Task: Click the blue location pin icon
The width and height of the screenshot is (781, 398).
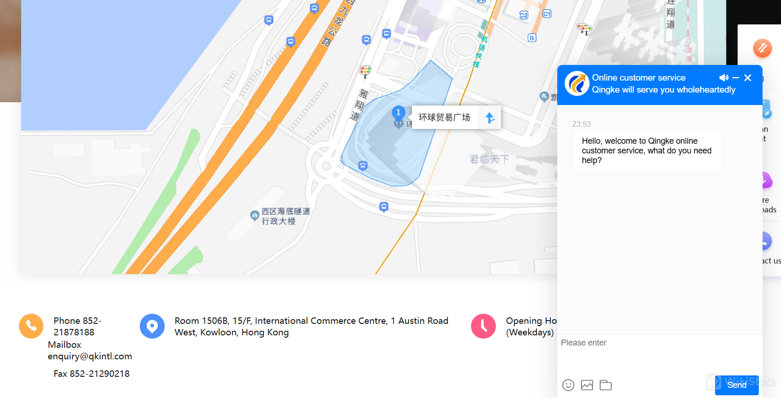Action: 152,326
